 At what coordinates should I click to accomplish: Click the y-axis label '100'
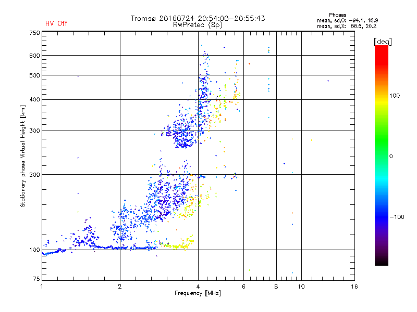[x=34, y=250]
